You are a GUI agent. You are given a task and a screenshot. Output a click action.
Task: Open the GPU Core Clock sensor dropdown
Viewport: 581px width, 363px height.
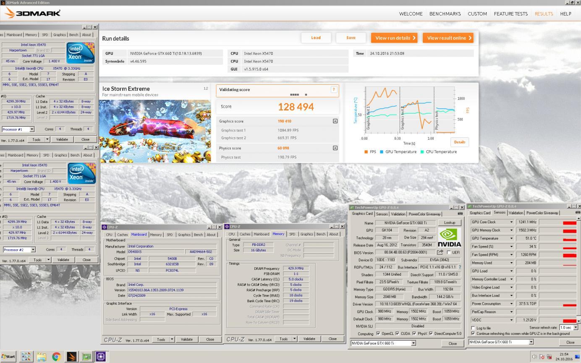coord(511,222)
